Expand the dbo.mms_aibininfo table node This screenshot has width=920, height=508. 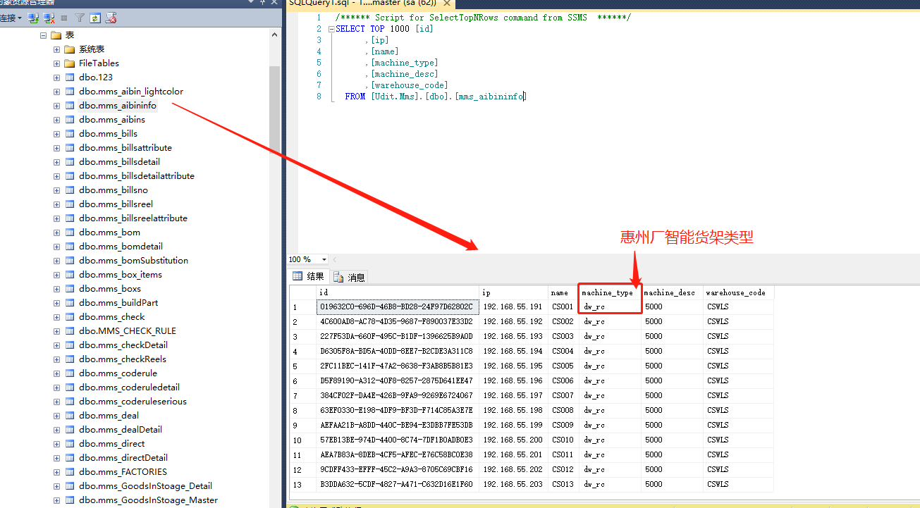57,106
